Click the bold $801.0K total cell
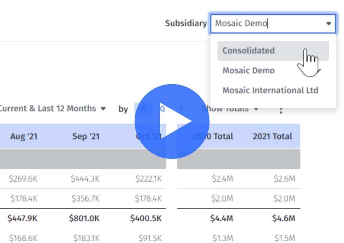 click(x=84, y=219)
